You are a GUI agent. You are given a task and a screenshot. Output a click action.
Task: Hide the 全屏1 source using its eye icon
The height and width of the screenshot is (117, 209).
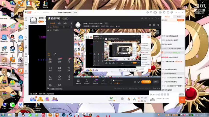[48, 30]
